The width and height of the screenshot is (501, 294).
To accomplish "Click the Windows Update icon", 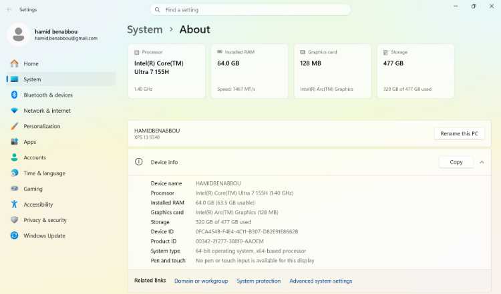I will (x=15, y=235).
